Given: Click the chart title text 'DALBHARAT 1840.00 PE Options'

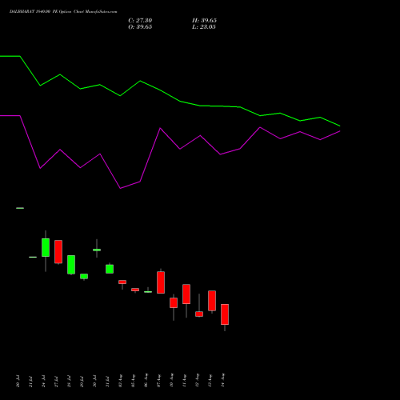Looking at the screenshot, I should [41, 12].
